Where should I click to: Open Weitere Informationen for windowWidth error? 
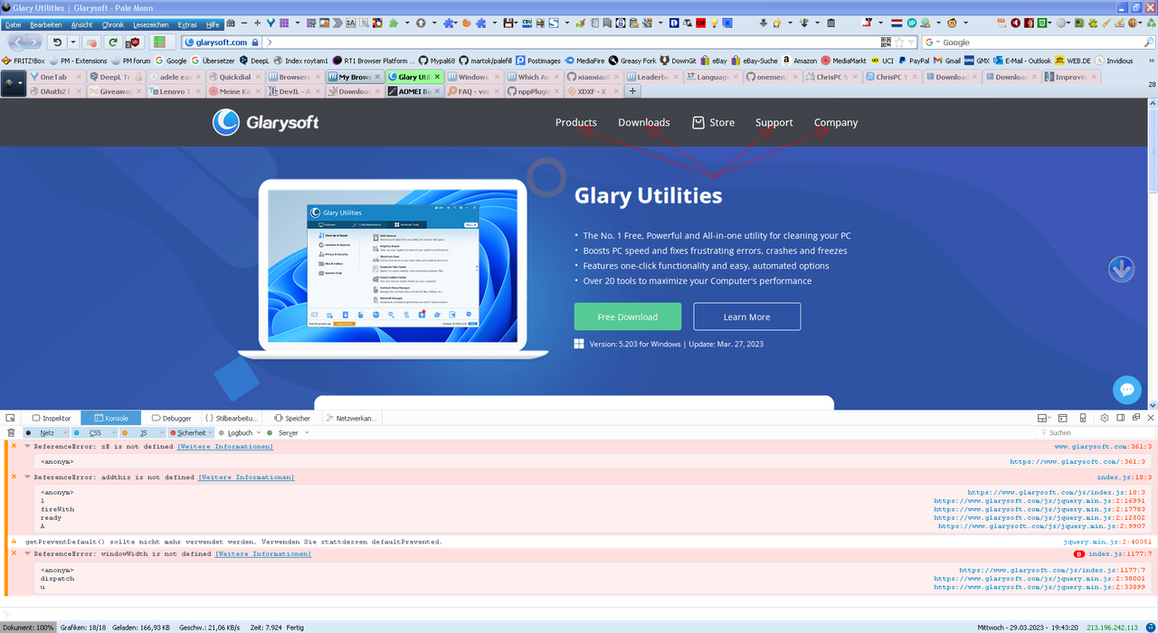coord(263,553)
